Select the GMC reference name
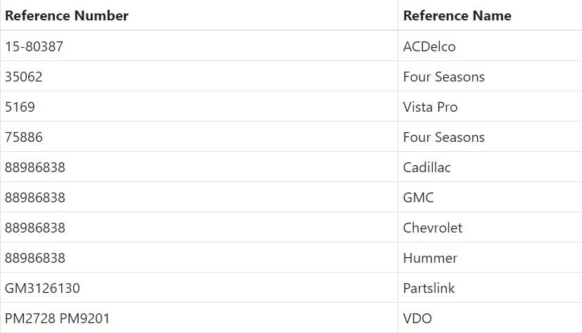 tap(418, 197)
